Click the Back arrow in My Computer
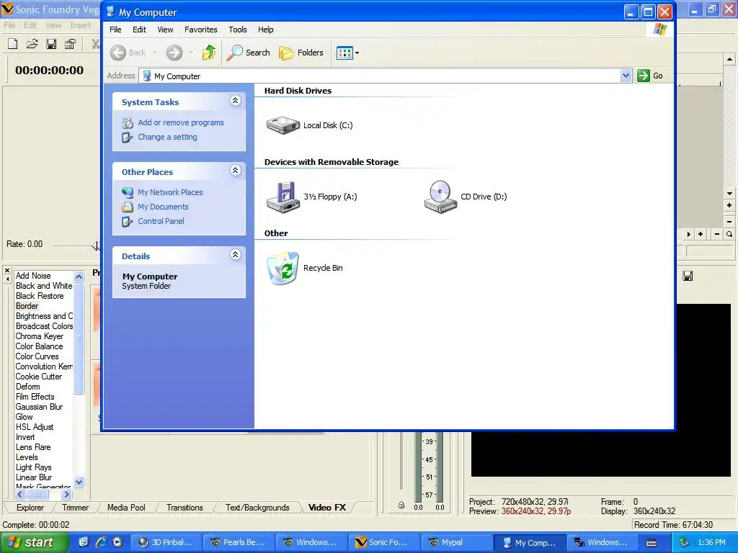This screenshot has height=553, width=738. tap(118, 53)
